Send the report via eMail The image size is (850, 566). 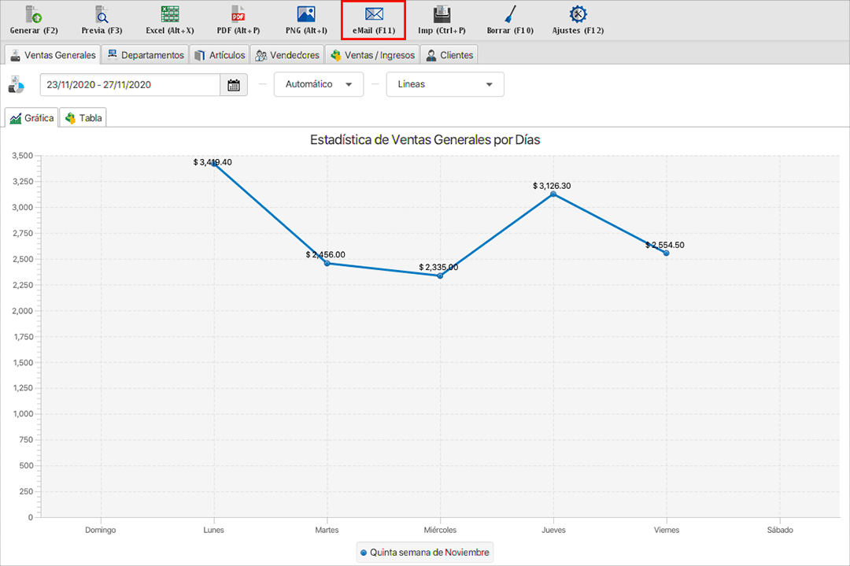click(374, 14)
